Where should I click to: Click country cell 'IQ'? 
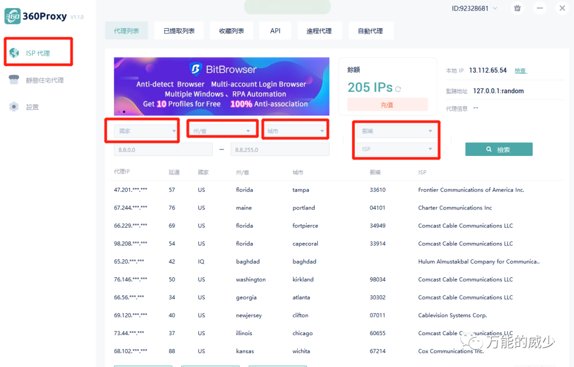(201, 261)
